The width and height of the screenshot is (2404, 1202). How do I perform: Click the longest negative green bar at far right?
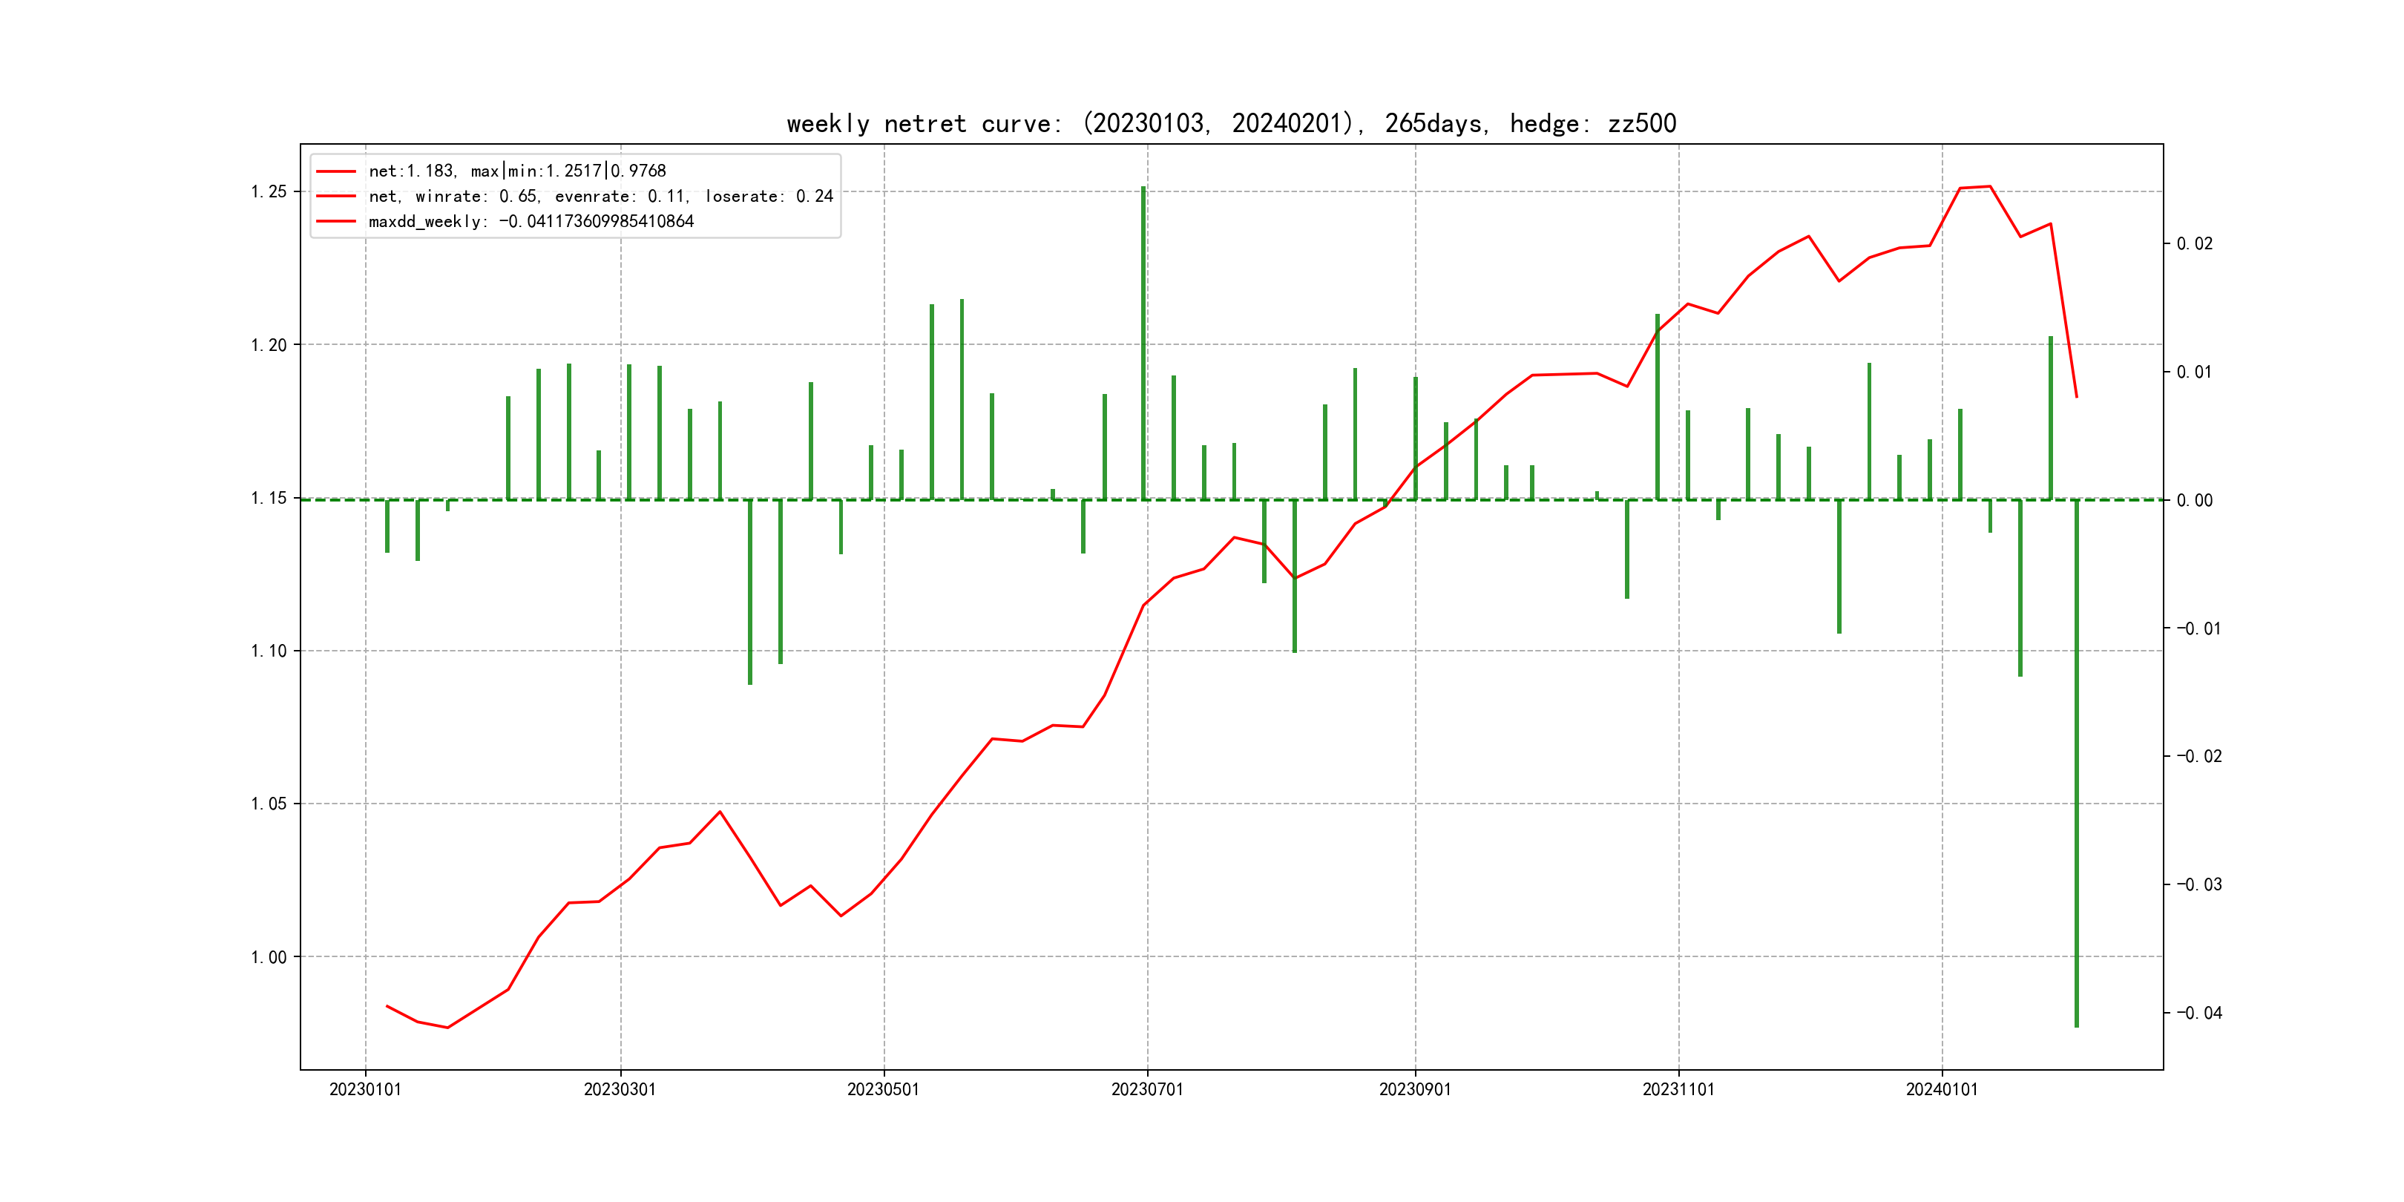pyautogui.click(x=2077, y=763)
